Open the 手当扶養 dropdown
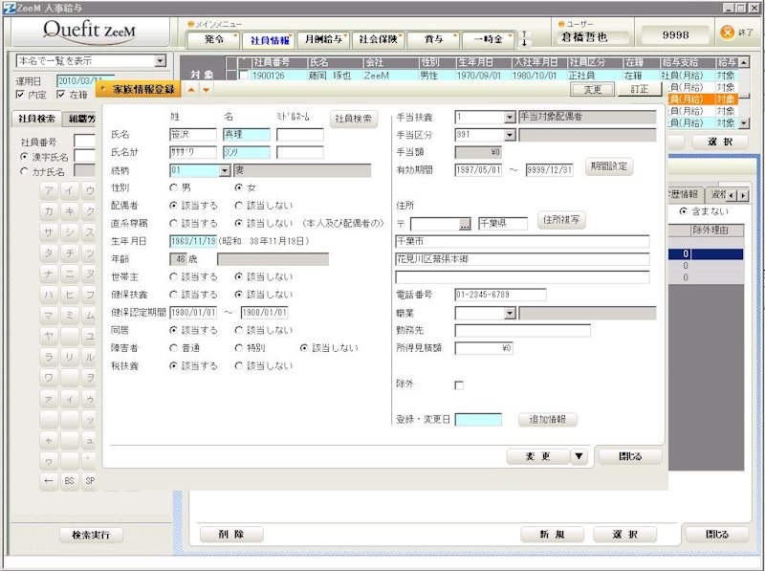This screenshot has height=571, width=765. pos(510,117)
